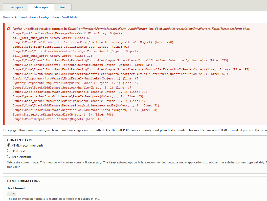Open the Text format dropdown
This screenshot has height=201, width=267.
click(x=11, y=193)
